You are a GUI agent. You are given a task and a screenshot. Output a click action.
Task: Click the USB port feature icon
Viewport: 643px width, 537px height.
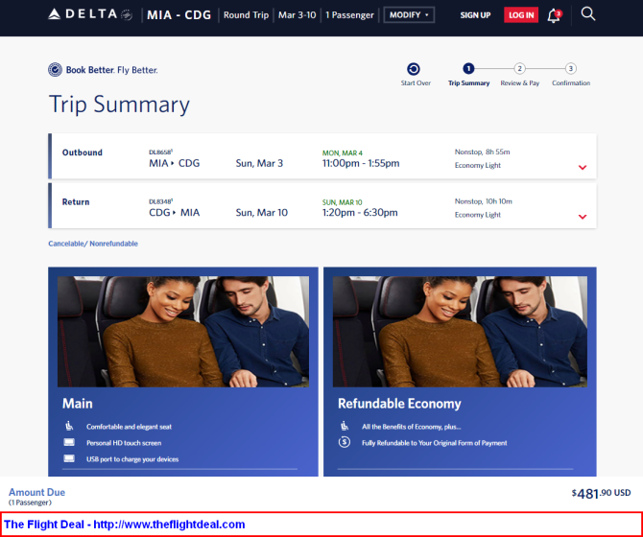pyautogui.click(x=69, y=458)
